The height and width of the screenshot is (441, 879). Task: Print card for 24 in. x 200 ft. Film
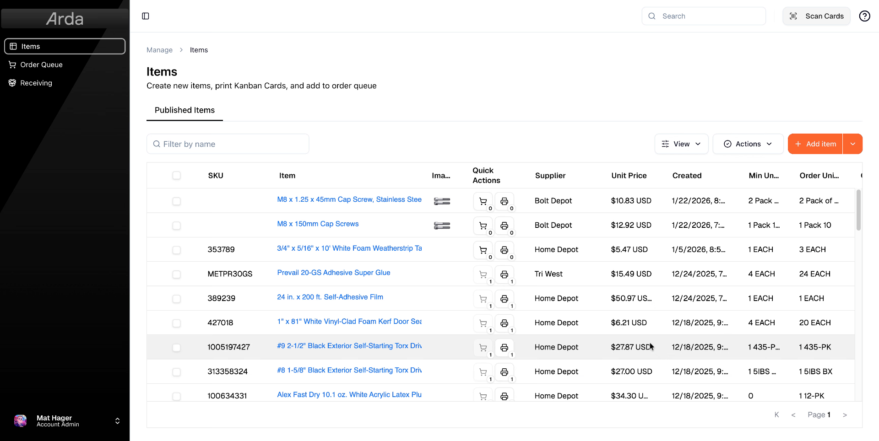coord(504,299)
